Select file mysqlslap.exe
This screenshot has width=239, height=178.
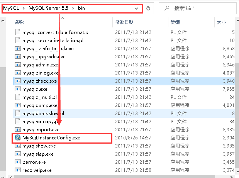38,154
